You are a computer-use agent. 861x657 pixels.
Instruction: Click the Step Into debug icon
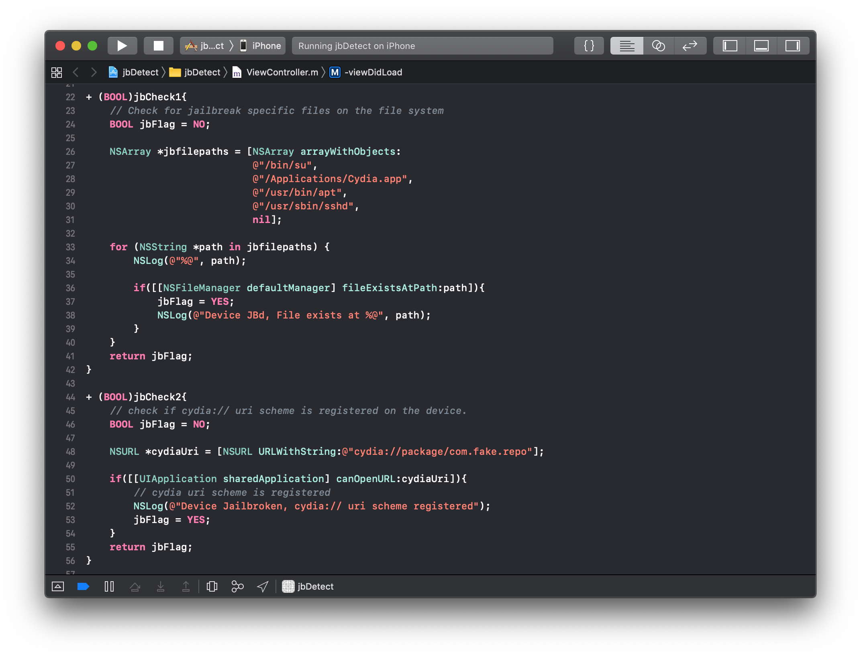161,586
